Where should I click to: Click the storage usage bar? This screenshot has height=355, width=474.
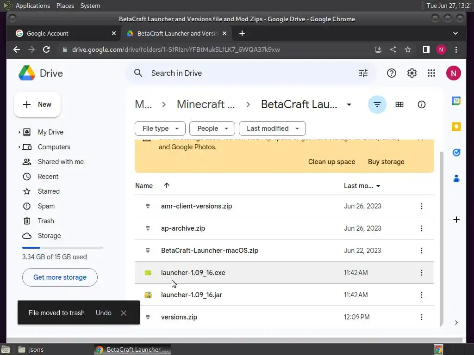tap(62, 248)
